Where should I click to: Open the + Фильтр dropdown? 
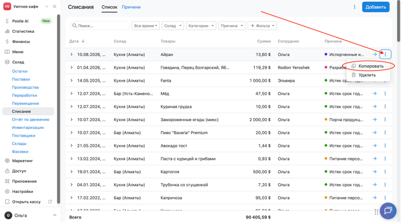tap(262, 26)
